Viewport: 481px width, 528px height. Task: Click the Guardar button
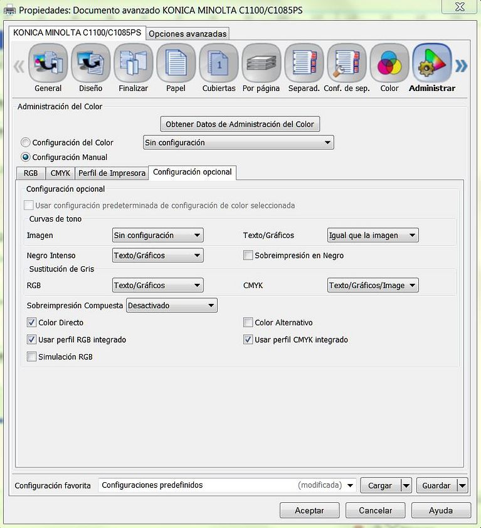pos(436,485)
